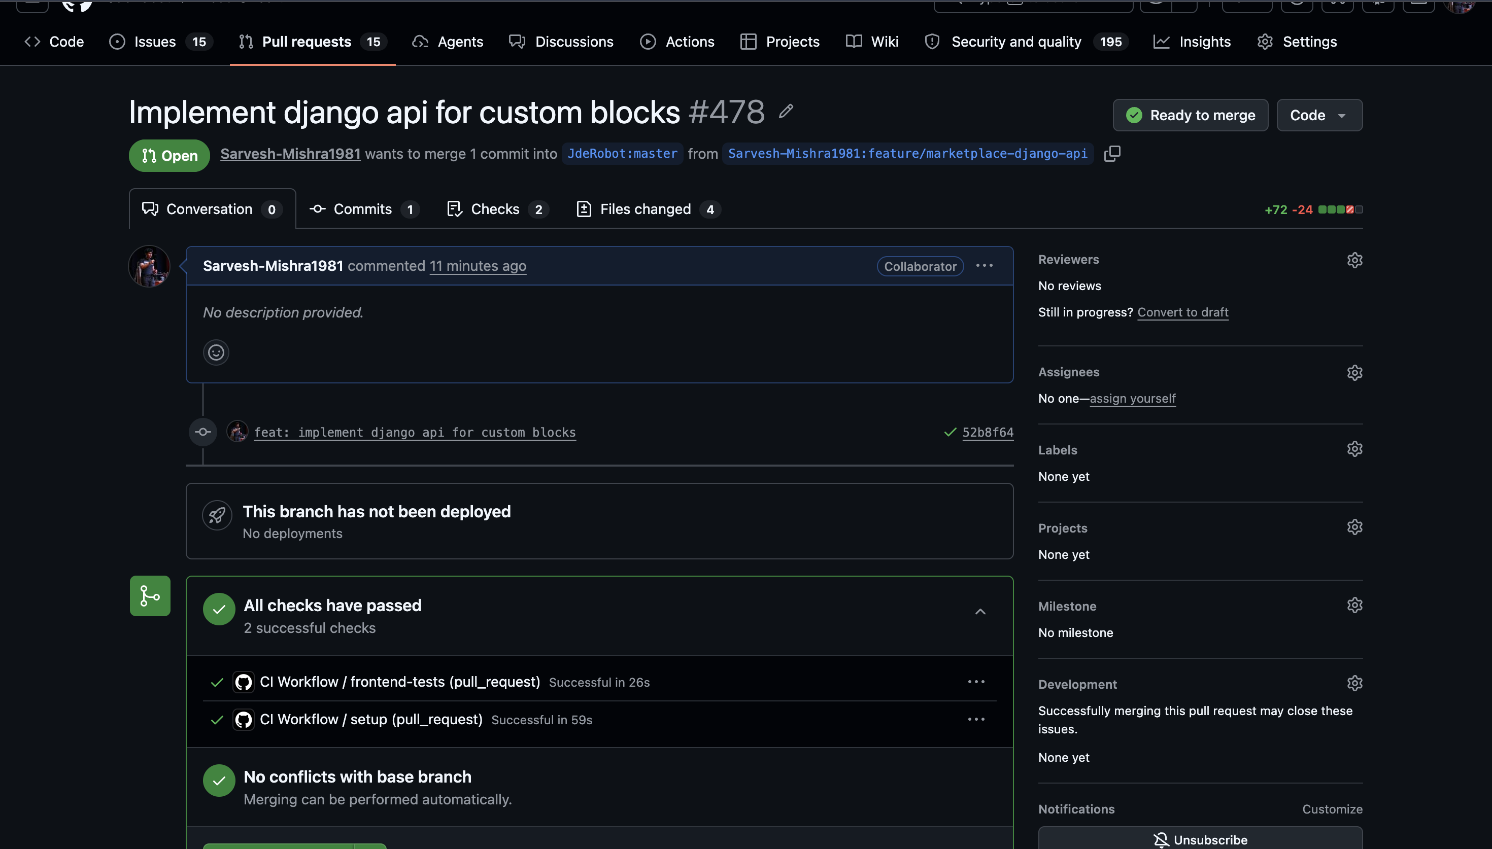The width and height of the screenshot is (1492, 849).
Task: Open the Discussions tab
Action: pyautogui.click(x=561, y=42)
